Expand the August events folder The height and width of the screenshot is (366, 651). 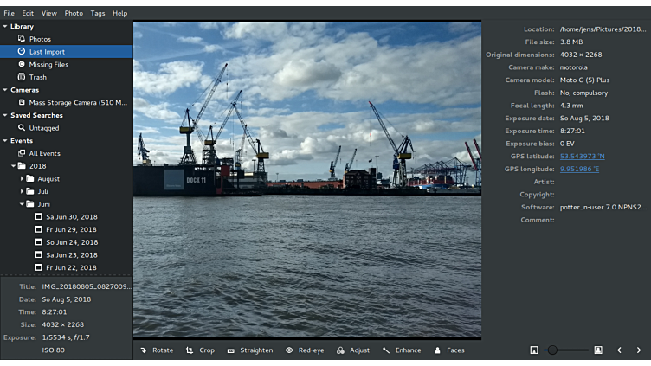23,179
